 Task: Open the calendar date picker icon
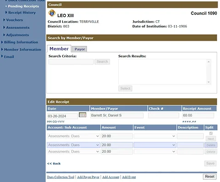82,115
